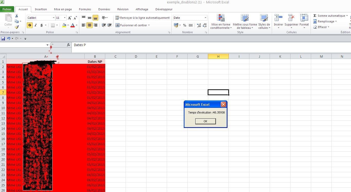The height and width of the screenshot is (192, 351).
Task: Toggle Italic (I) formatting
Action: (x=36, y=25)
